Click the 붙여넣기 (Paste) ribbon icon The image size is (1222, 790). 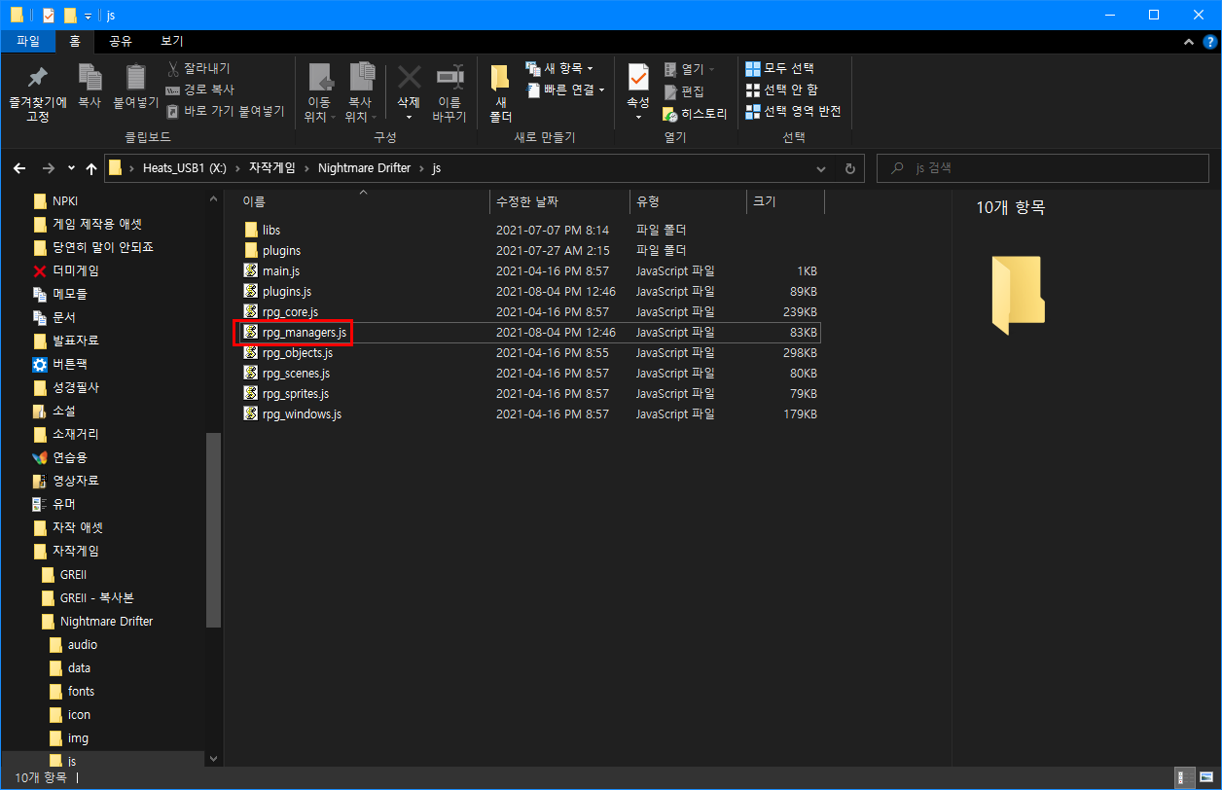136,86
